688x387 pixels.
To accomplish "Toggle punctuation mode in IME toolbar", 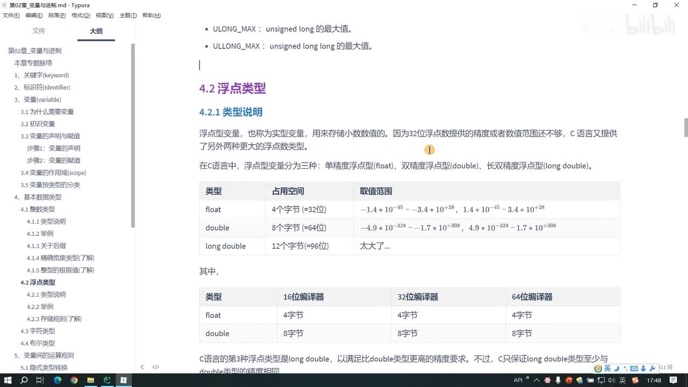I will pyautogui.click(x=626, y=369).
